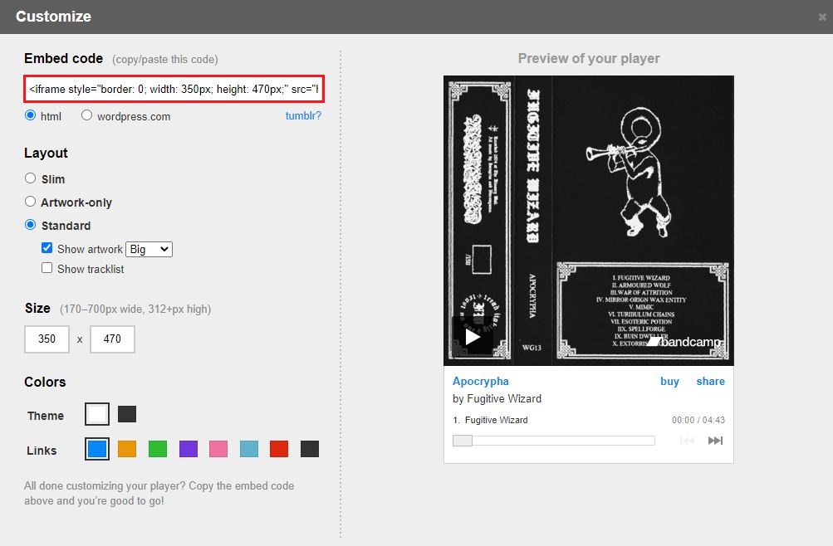
Task: Select the white theme swatch
Action: point(97,414)
